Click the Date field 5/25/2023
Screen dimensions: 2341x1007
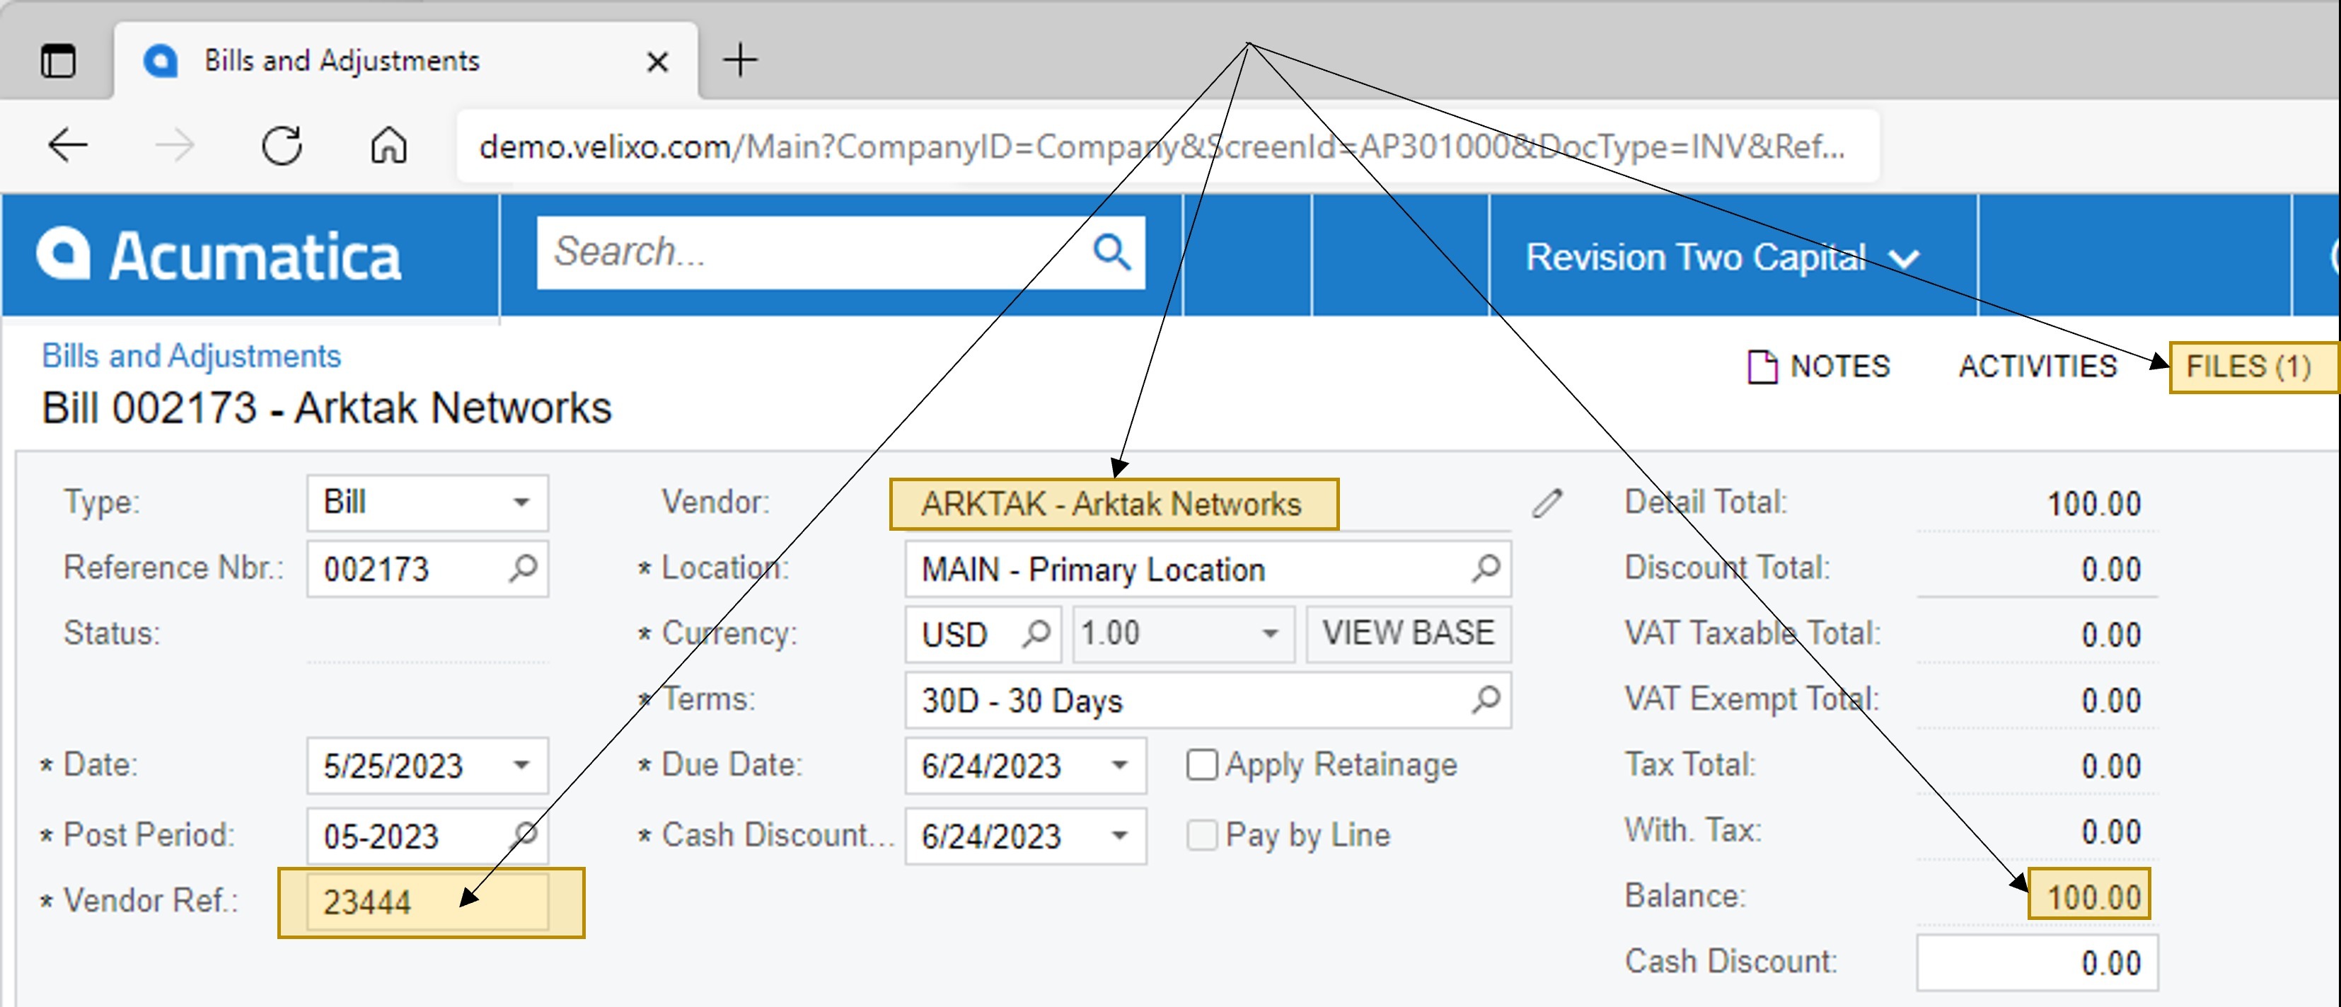(427, 765)
